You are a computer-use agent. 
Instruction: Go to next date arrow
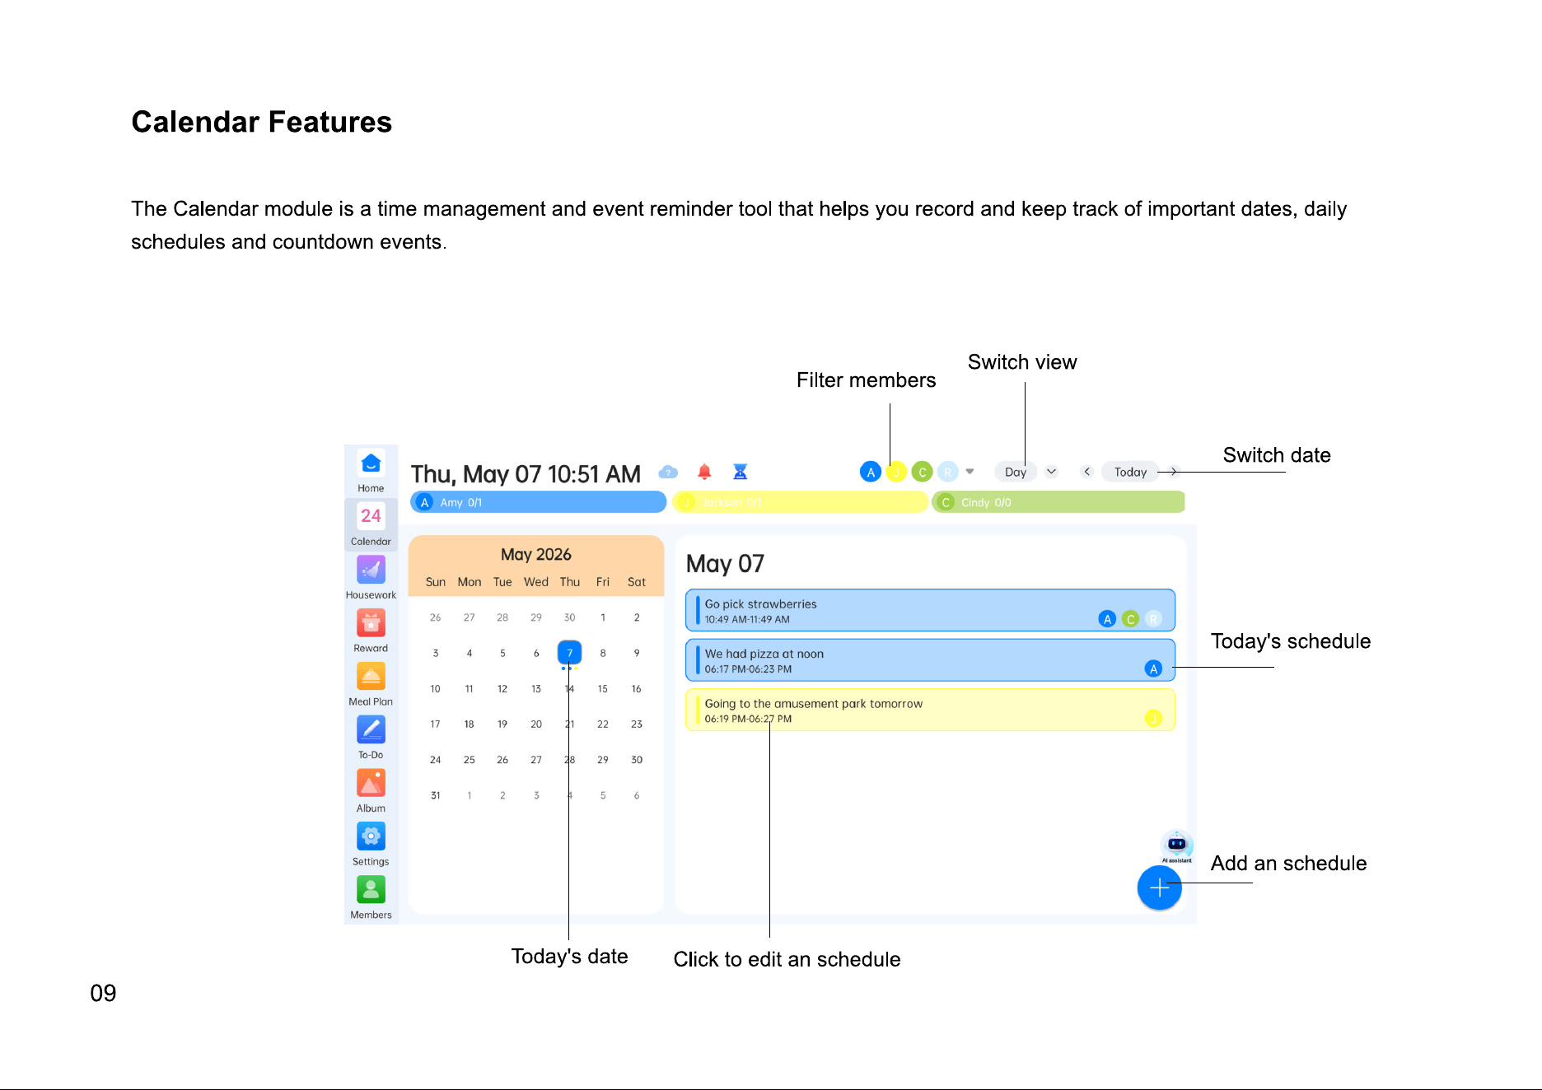(x=1174, y=472)
